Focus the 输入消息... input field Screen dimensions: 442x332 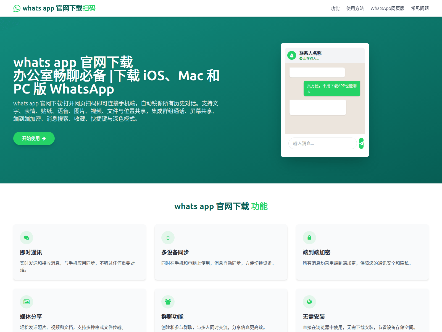[x=323, y=143]
